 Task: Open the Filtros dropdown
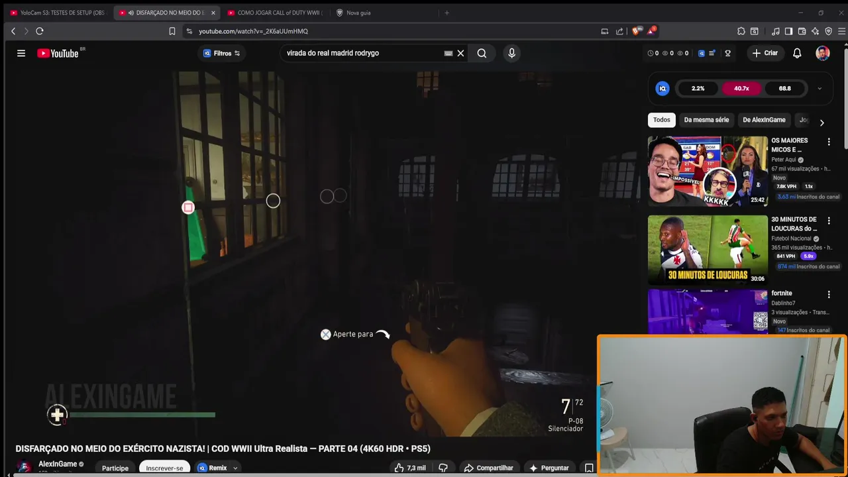point(221,53)
